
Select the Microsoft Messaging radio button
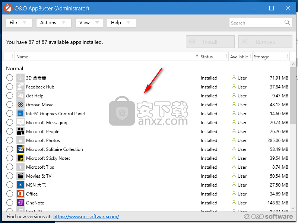[10, 122]
